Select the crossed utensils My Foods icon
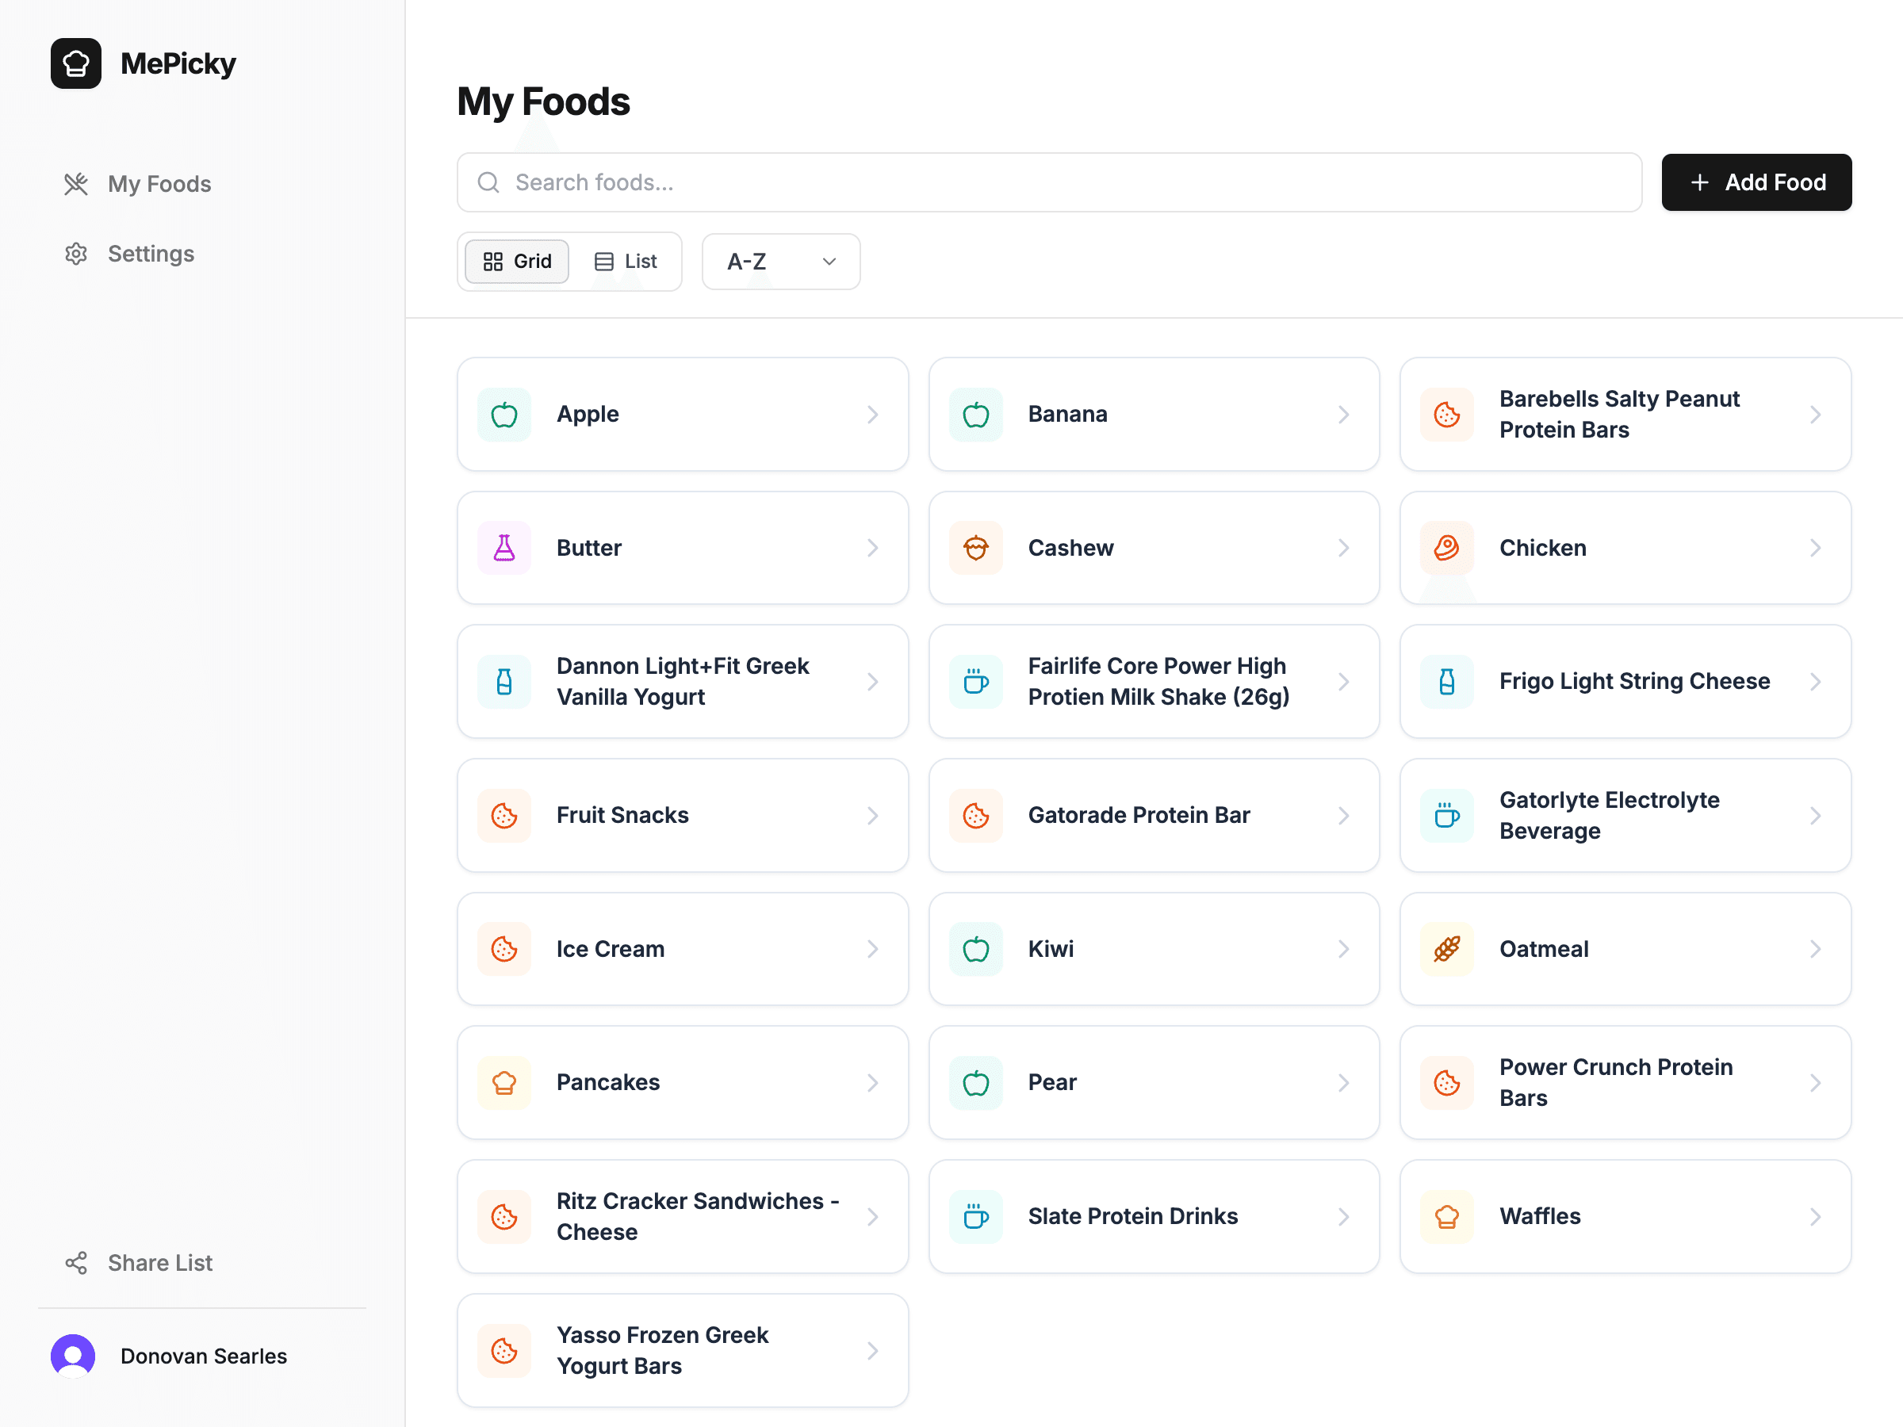 click(x=75, y=183)
